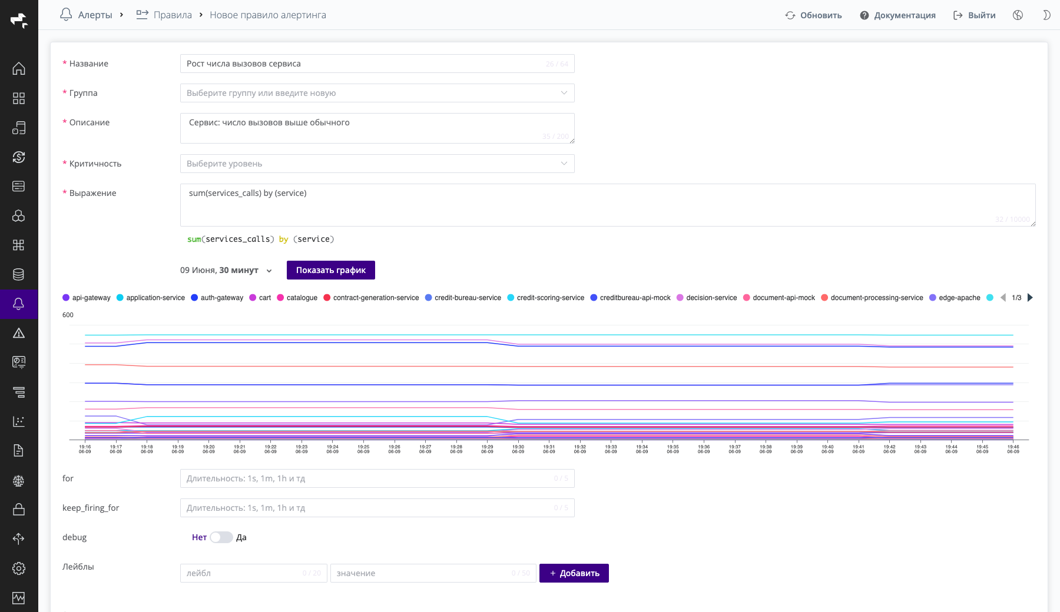This screenshot has width=1060, height=612.
Task: Expand the 30 минут time range selector
Action: pyautogui.click(x=226, y=270)
